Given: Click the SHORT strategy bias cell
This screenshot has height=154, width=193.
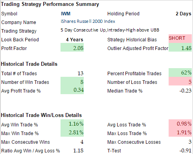Looking at the screenshot, I should coord(180,39).
